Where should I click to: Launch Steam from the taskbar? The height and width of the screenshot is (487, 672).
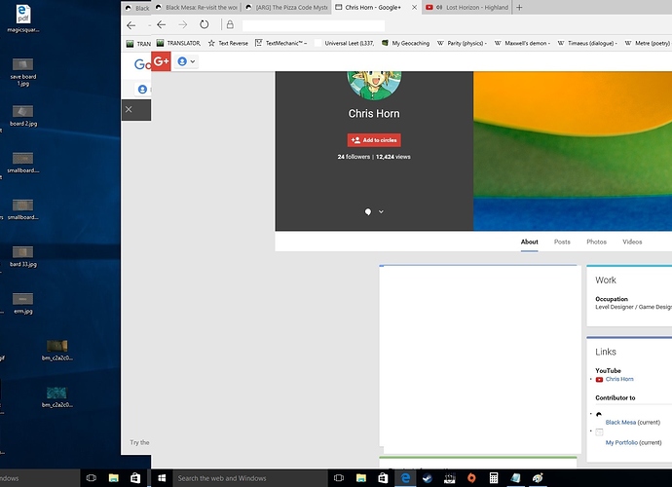(x=426, y=478)
